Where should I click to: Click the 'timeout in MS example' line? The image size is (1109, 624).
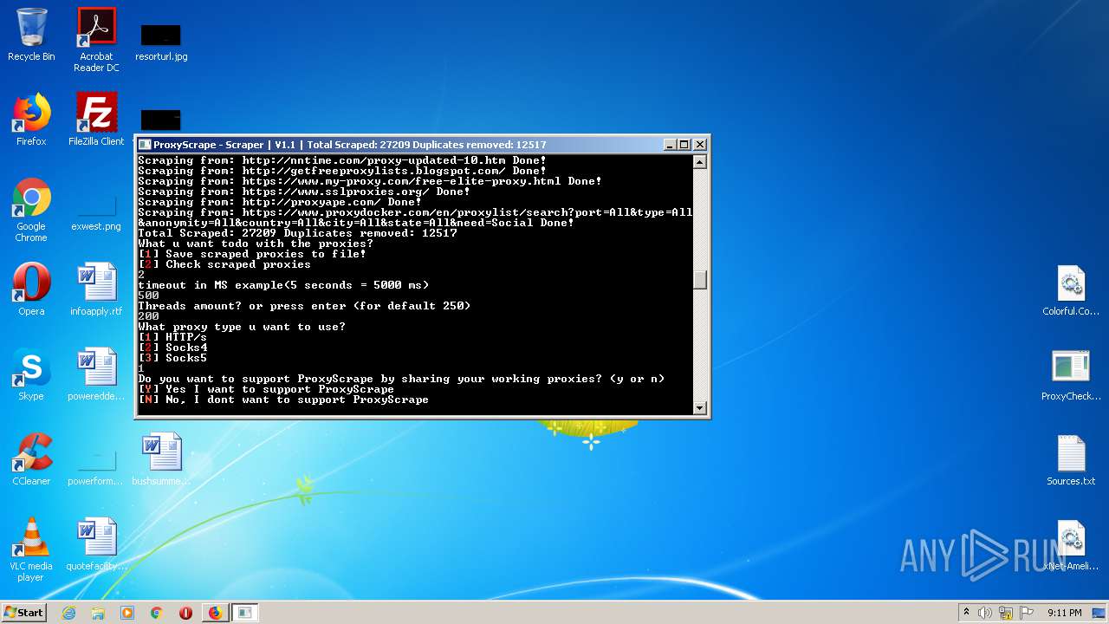[283, 285]
